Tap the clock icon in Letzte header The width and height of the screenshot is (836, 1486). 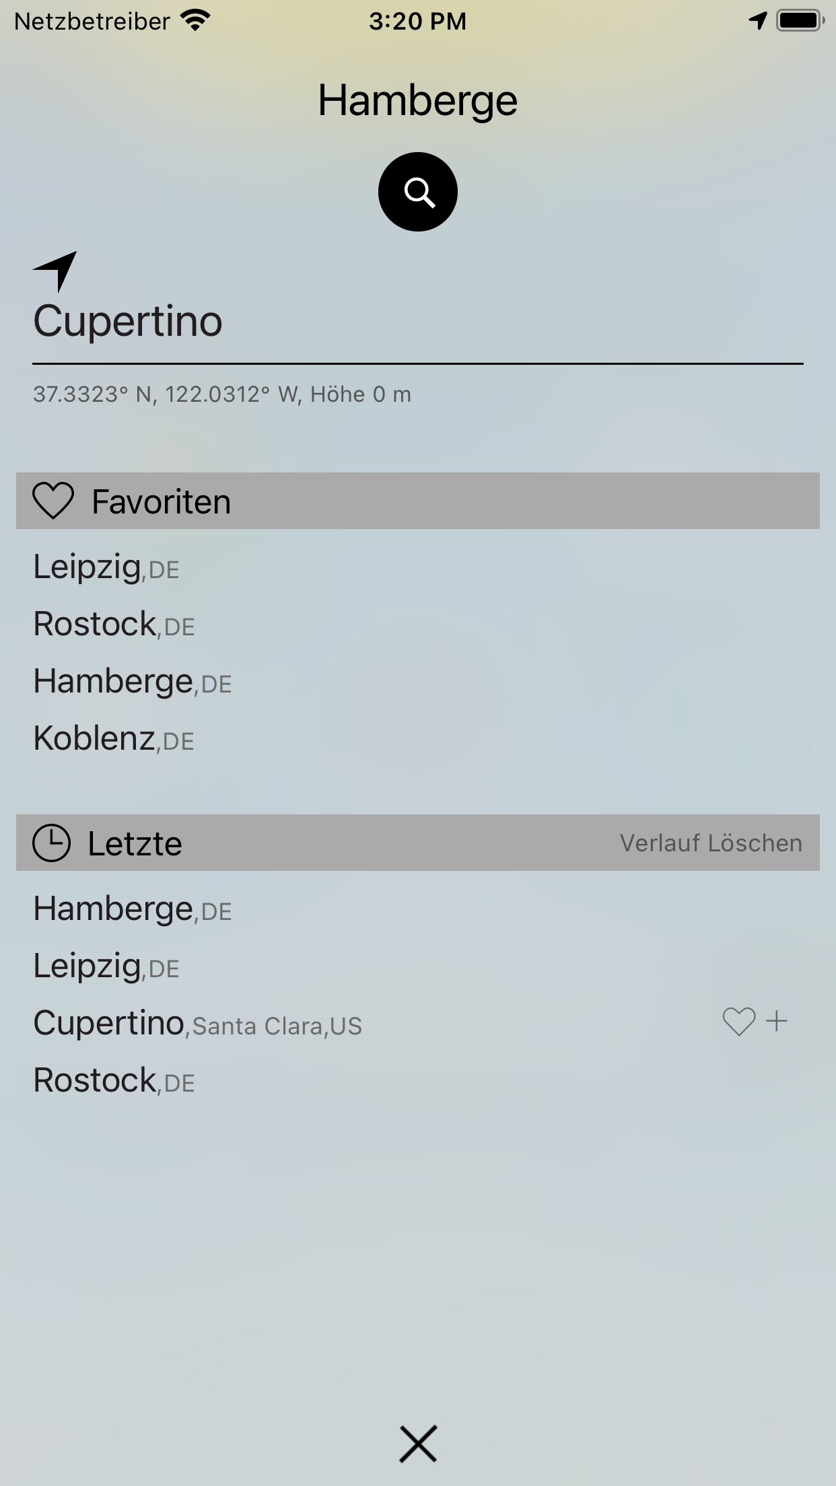(51, 843)
